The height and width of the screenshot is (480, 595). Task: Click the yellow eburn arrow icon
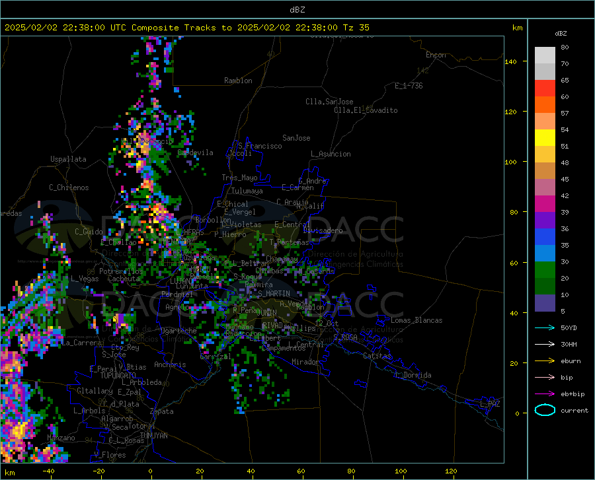(545, 360)
